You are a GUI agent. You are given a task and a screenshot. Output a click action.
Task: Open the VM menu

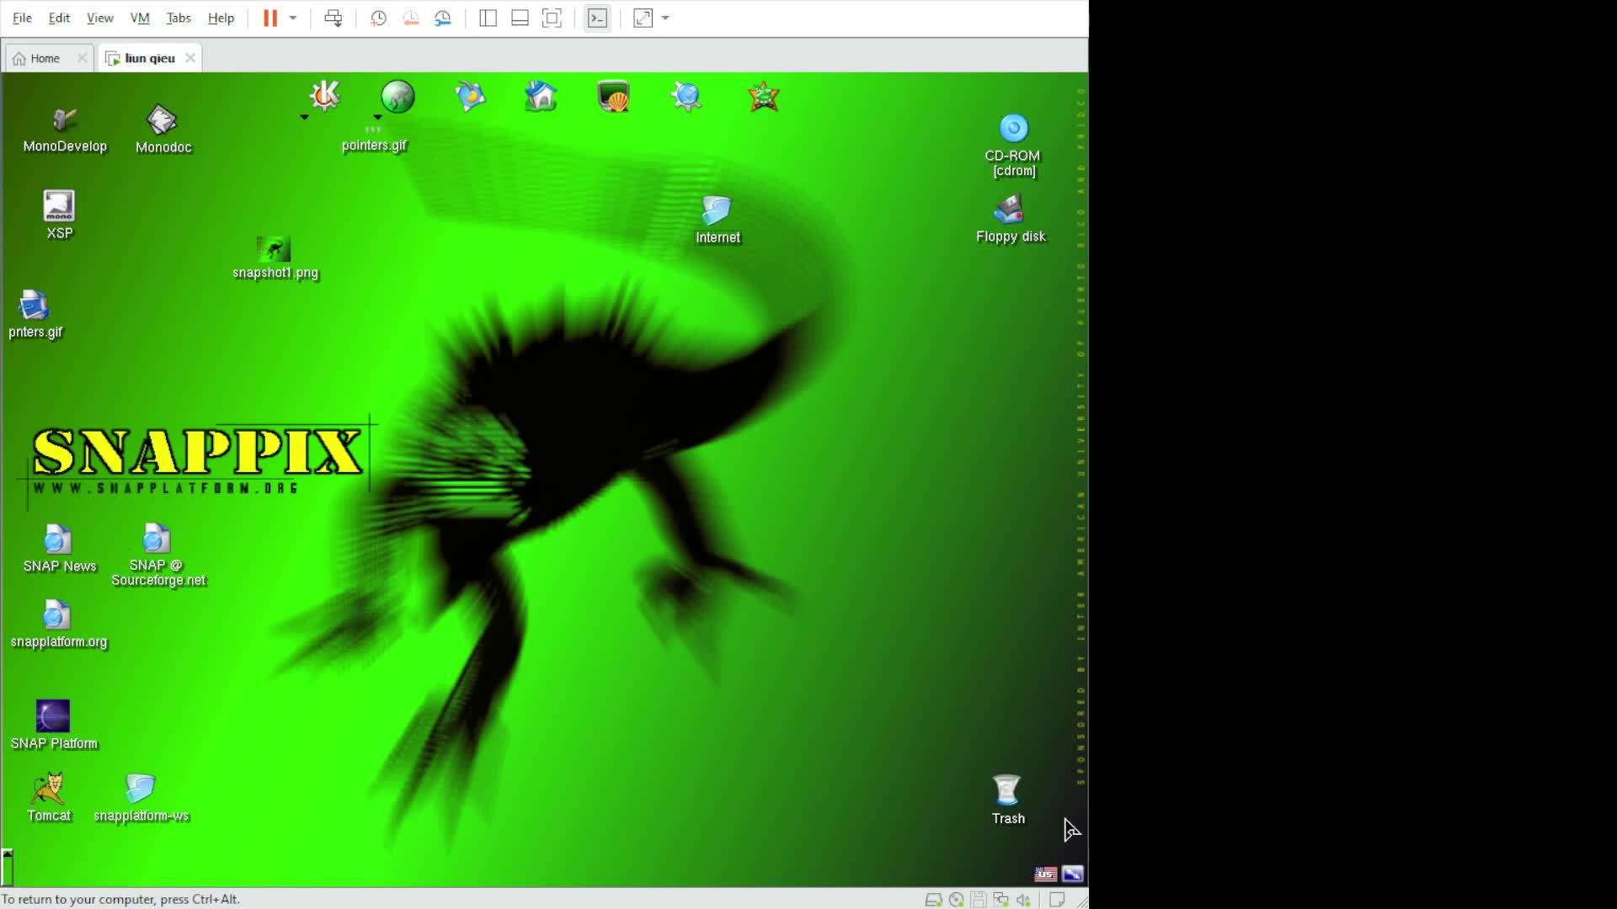pos(140,18)
